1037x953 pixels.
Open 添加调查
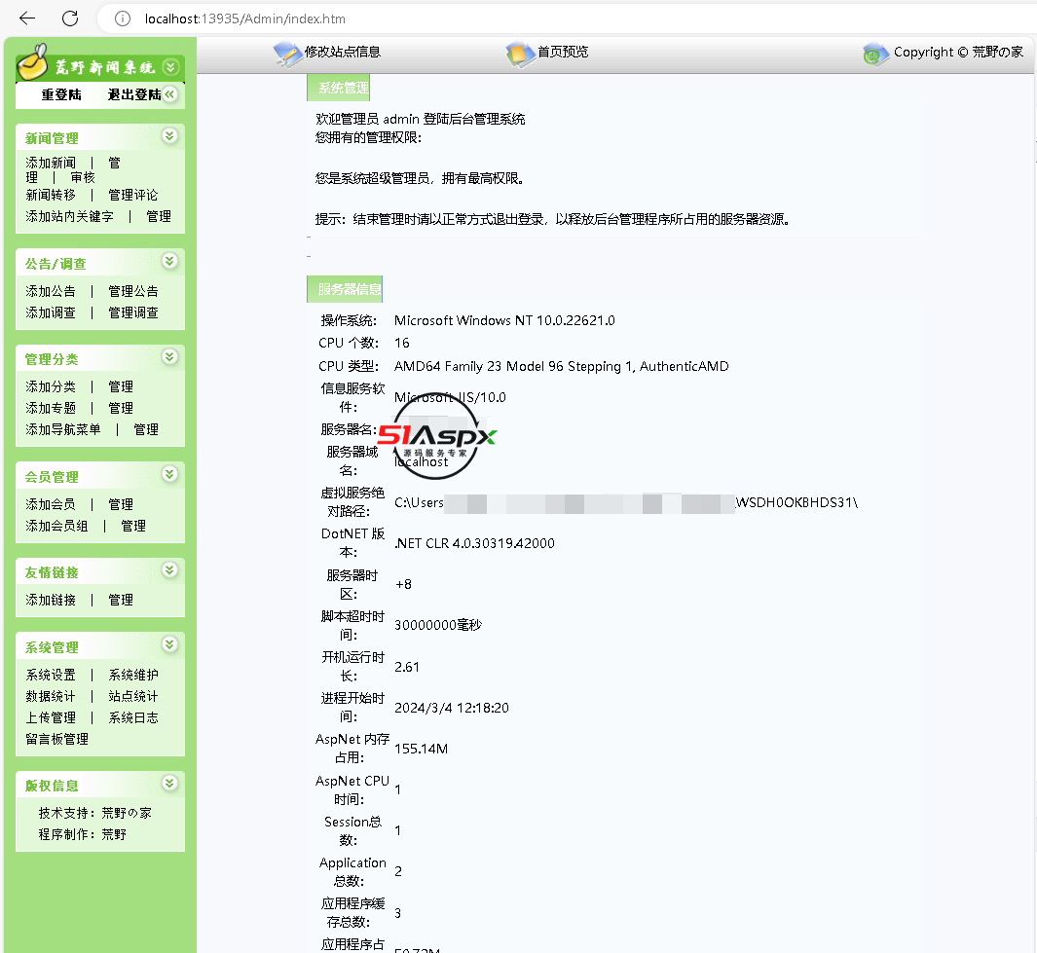[51, 312]
